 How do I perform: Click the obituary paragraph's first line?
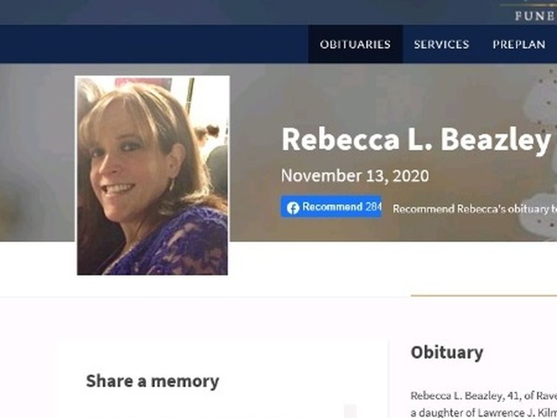click(484, 396)
